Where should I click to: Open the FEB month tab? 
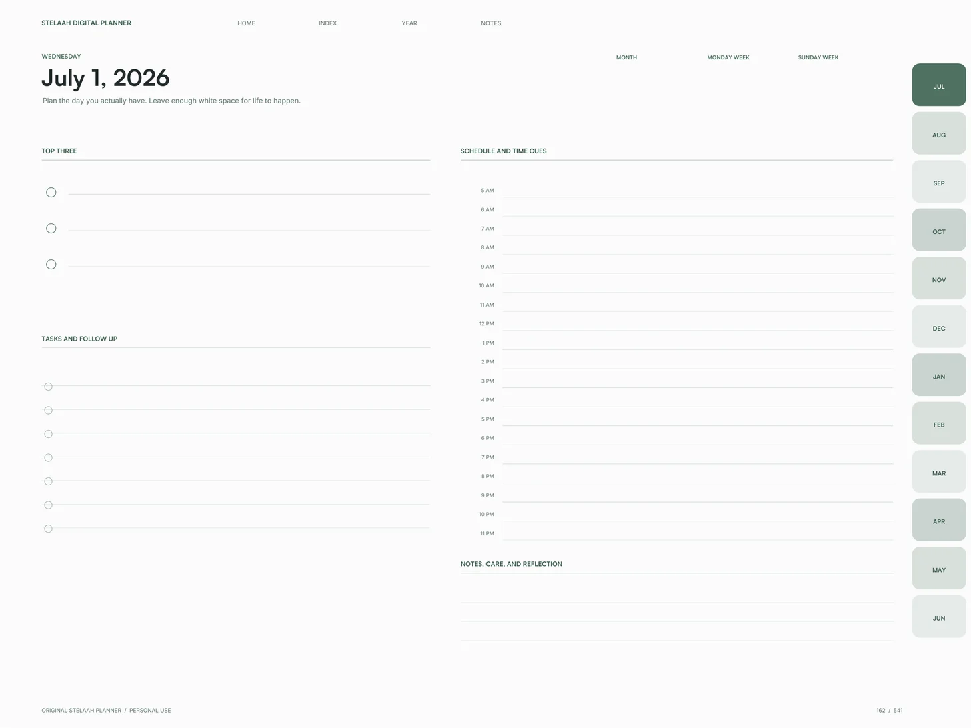(x=938, y=423)
